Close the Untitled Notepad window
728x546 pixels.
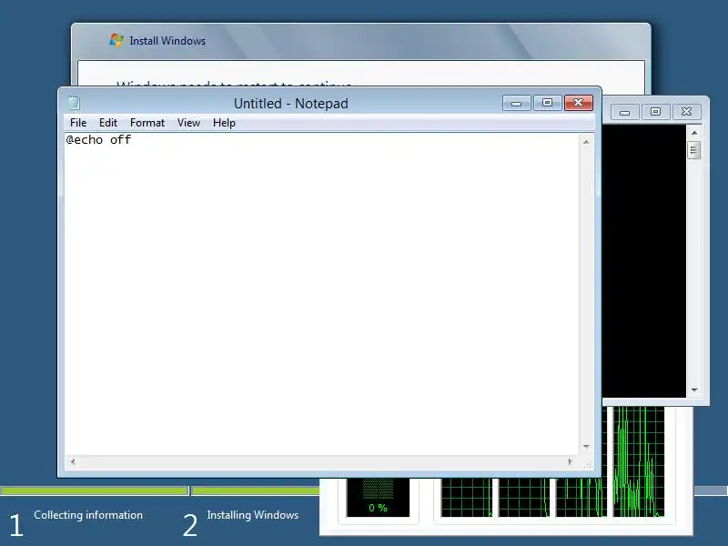[x=578, y=103]
